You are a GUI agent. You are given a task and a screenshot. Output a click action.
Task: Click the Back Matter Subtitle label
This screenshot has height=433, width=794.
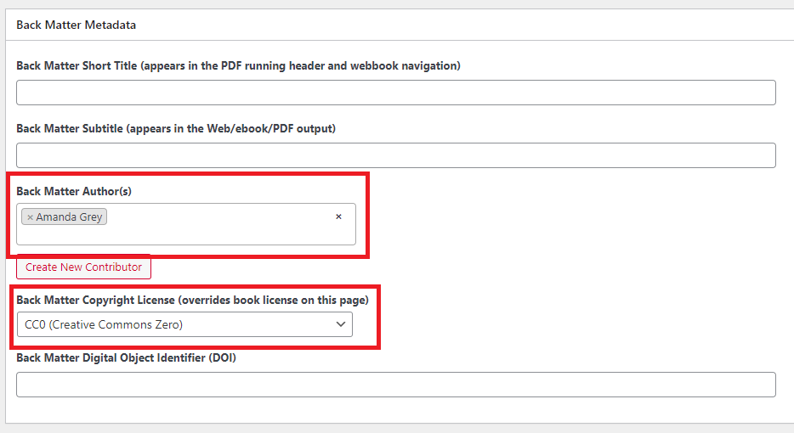point(176,128)
